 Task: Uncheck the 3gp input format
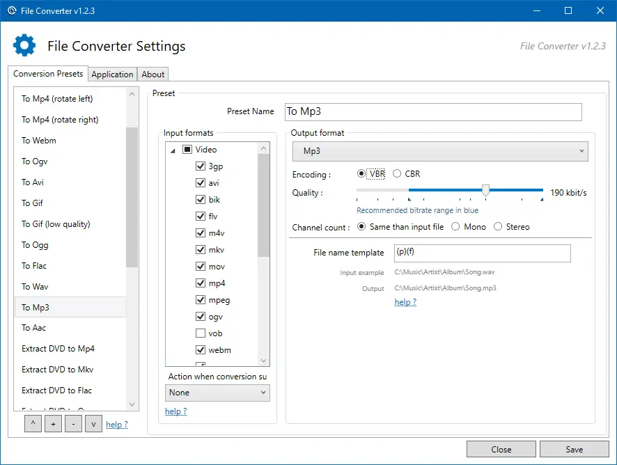[x=201, y=166]
